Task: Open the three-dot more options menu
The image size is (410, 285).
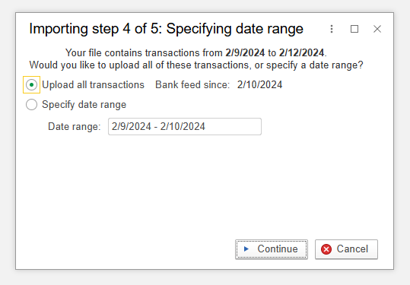Action: [x=332, y=29]
